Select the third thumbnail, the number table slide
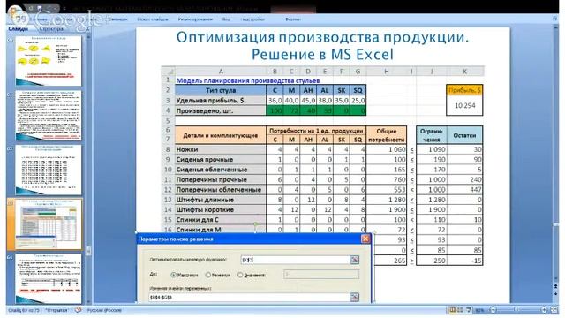Image resolution: width=565 pixels, height=318 pixels. pyautogui.click(x=49, y=170)
